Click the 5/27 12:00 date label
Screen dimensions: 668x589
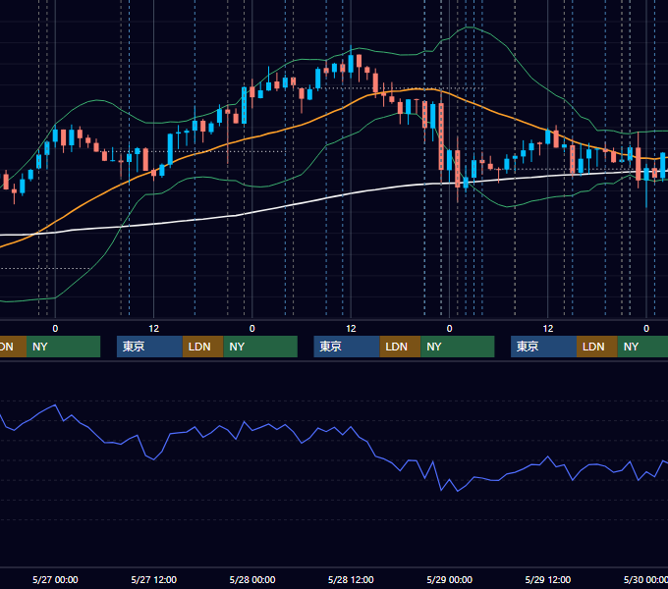(154, 579)
